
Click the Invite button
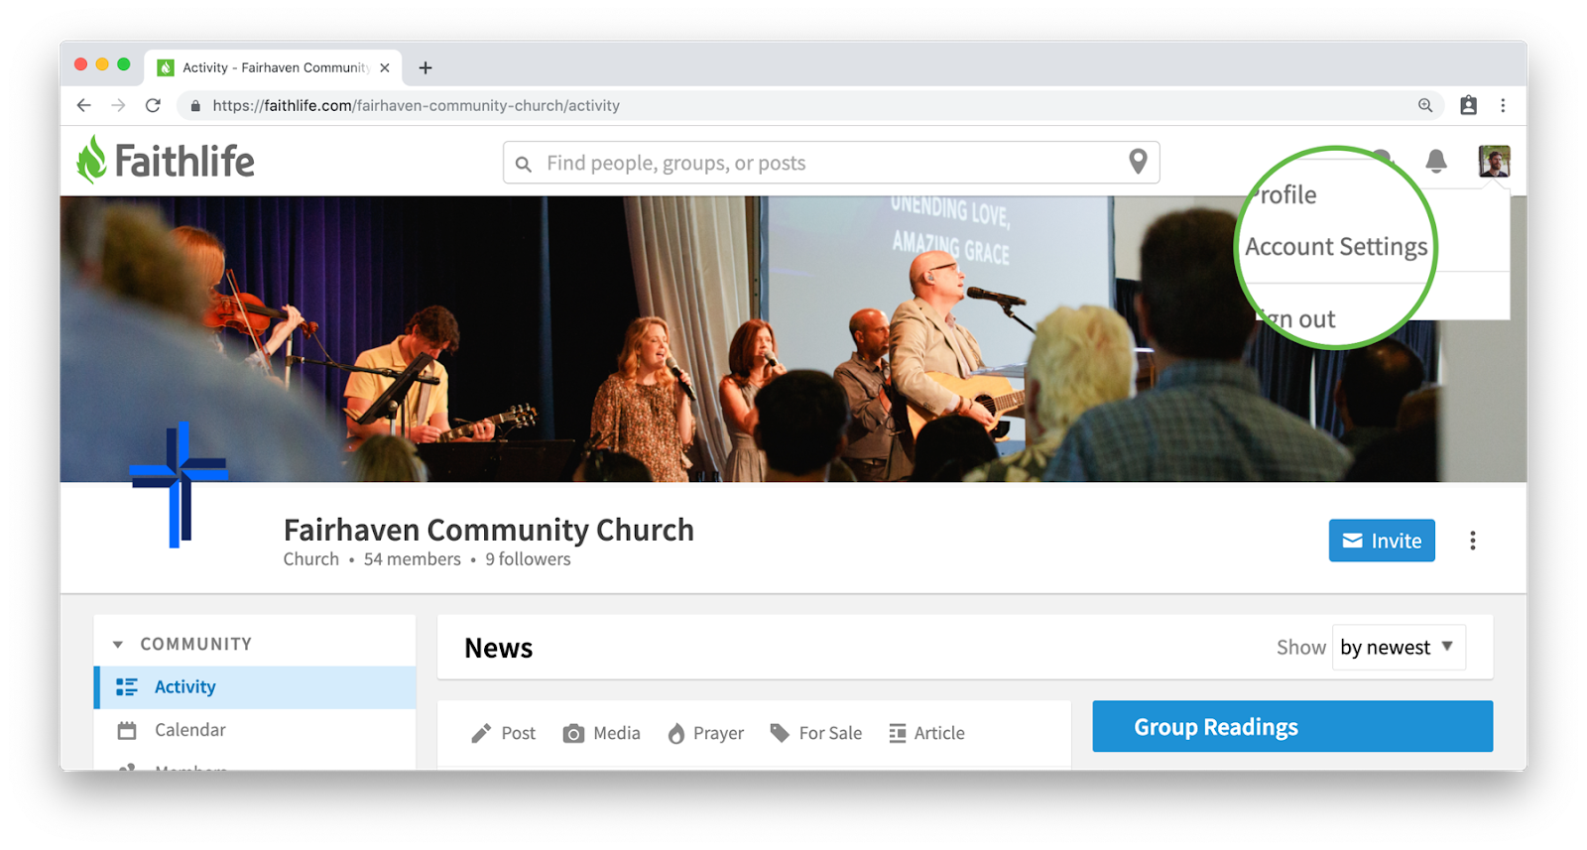point(1382,541)
